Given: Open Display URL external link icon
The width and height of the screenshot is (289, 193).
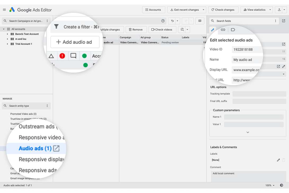Looking at the screenshot, I should pos(278,66).
